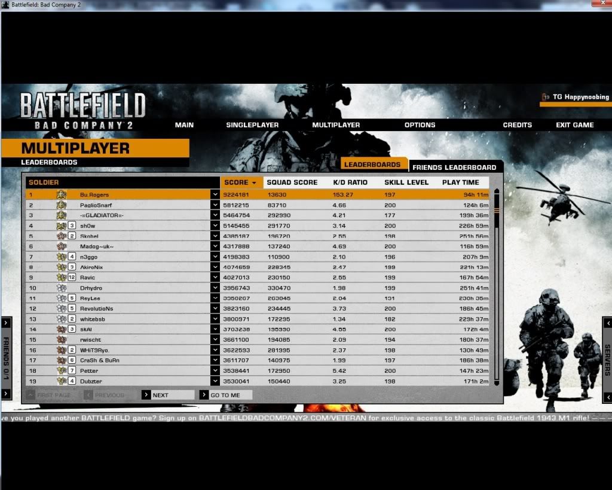Open the dropdown arrow for sh0w's row

[x=215, y=226]
